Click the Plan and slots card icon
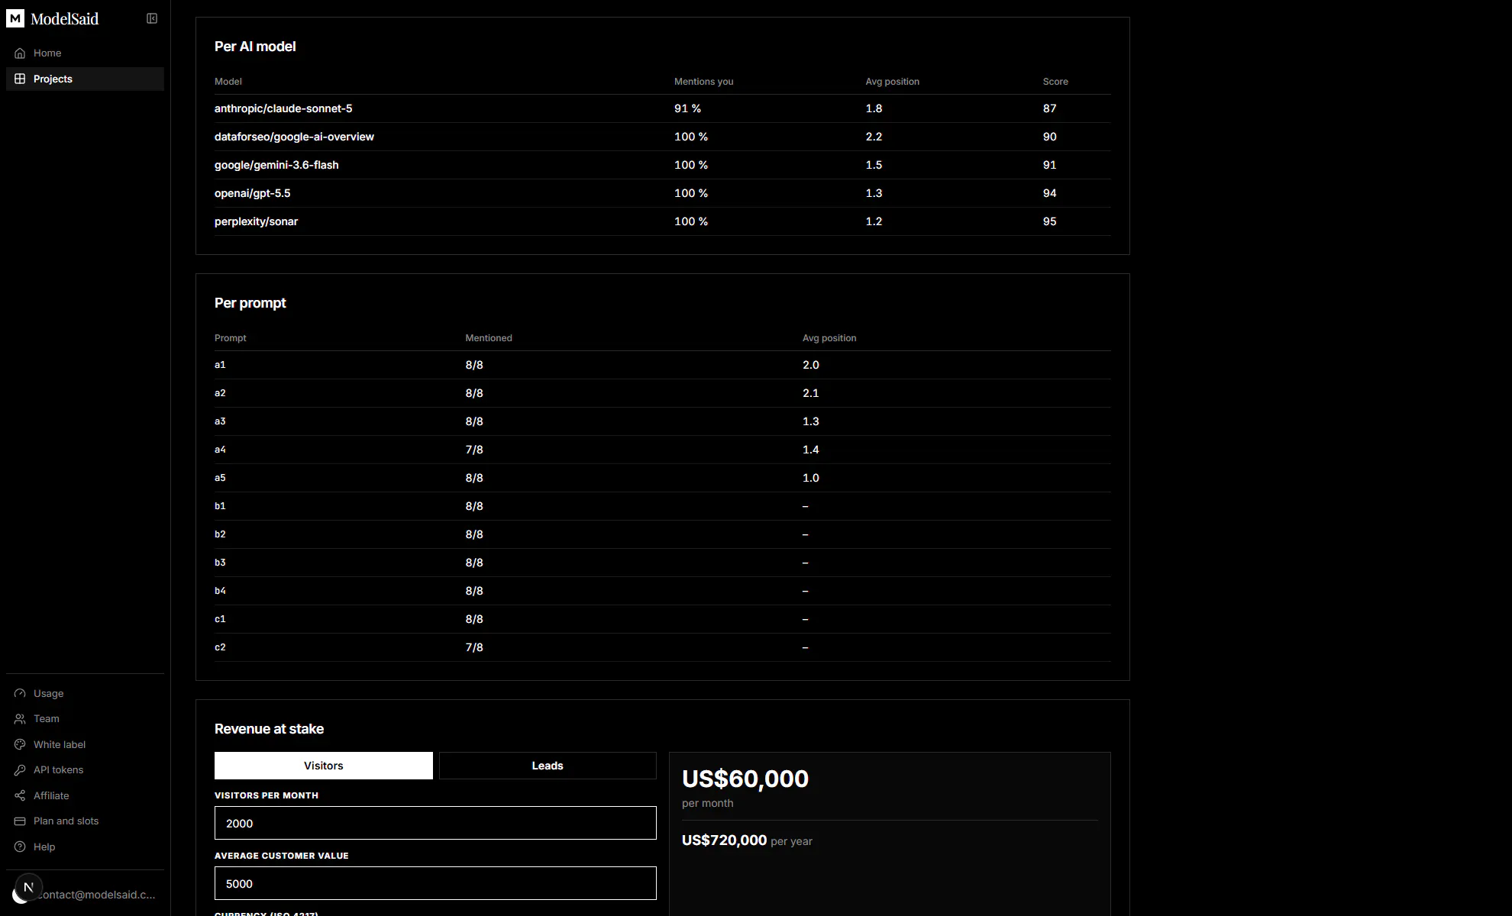The image size is (1512, 916). (x=20, y=821)
